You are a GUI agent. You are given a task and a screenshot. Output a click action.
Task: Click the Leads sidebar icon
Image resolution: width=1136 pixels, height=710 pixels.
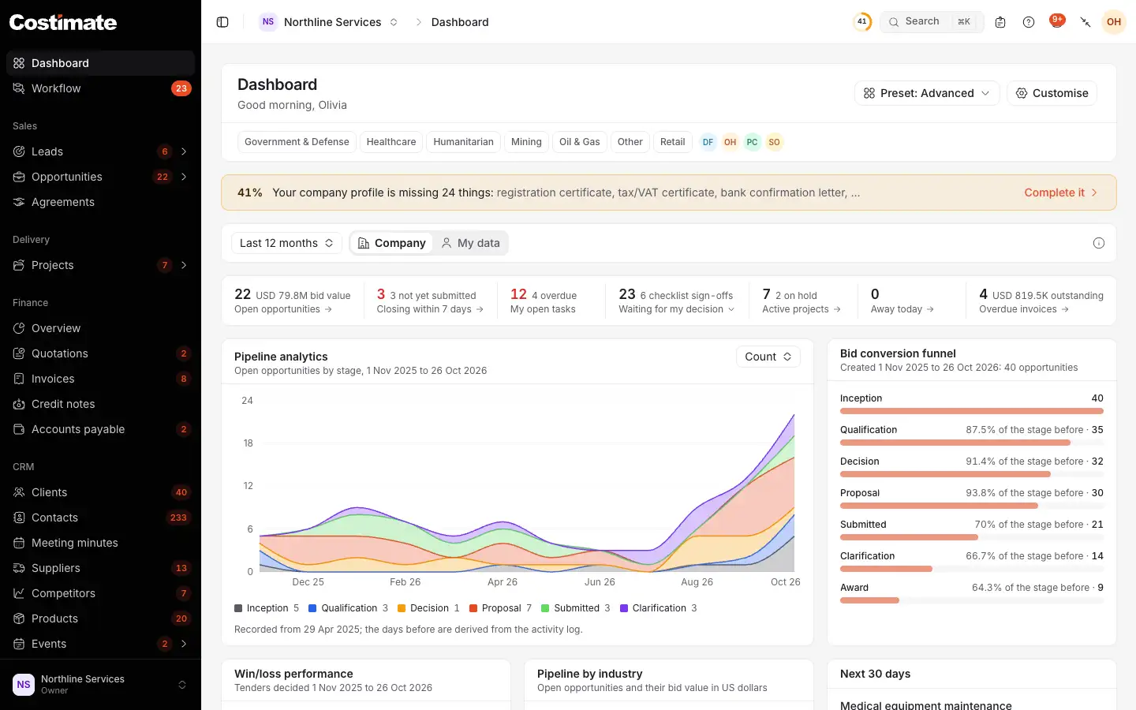19,151
